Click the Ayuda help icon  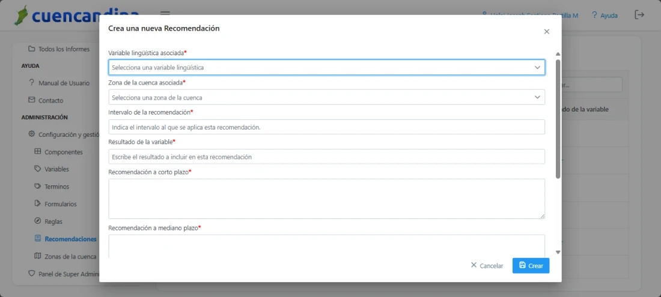coord(594,15)
